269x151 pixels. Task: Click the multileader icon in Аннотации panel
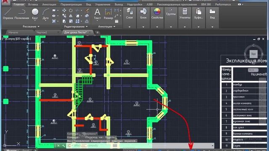click(117, 16)
